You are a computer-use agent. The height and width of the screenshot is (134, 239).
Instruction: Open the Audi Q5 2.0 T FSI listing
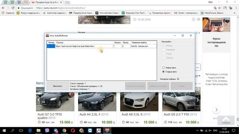(180, 114)
